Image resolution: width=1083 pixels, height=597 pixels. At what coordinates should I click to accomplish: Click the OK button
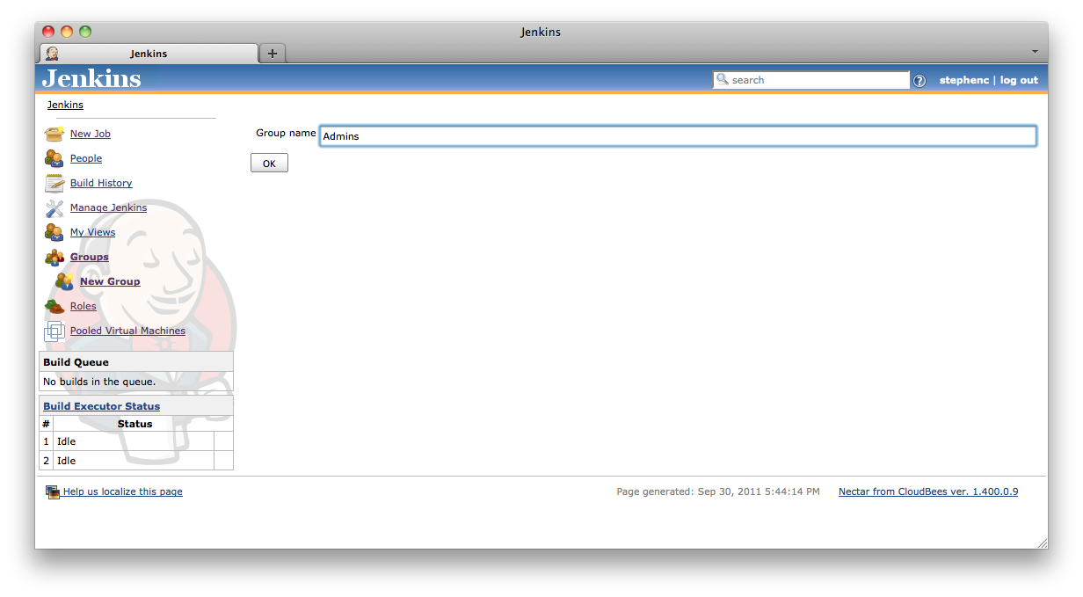click(x=269, y=164)
